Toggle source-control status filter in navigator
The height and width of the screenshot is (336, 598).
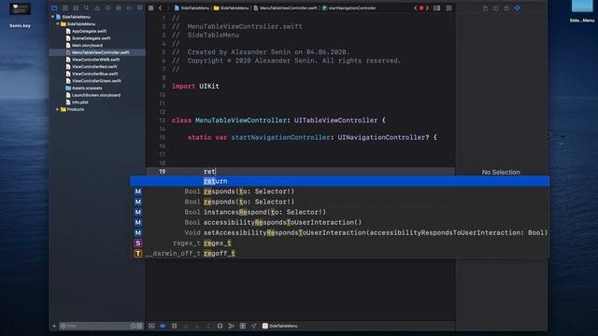[139, 326]
